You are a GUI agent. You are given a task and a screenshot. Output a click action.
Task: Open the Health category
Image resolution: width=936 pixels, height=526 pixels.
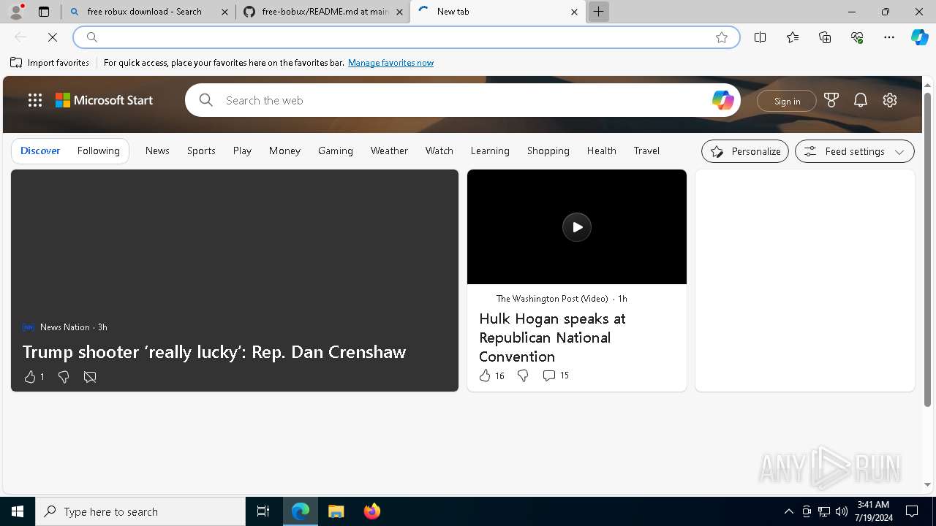pos(602,150)
